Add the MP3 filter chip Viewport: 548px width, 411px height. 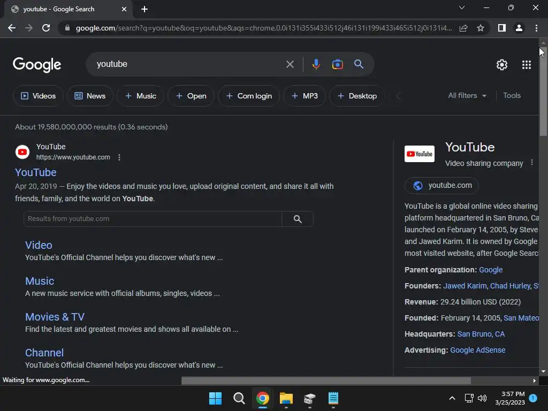(x=305, y=96)
